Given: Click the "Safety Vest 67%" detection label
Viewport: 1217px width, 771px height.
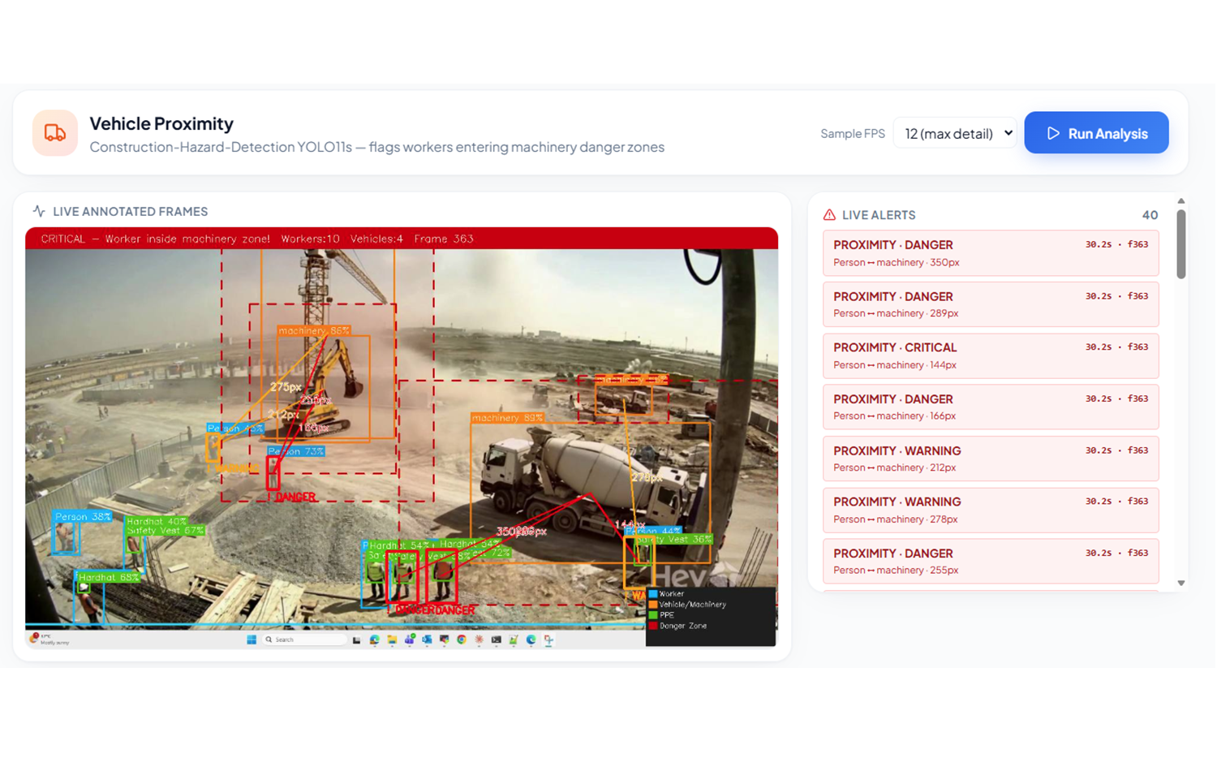Looking at the screenshot, I should 165,531.
